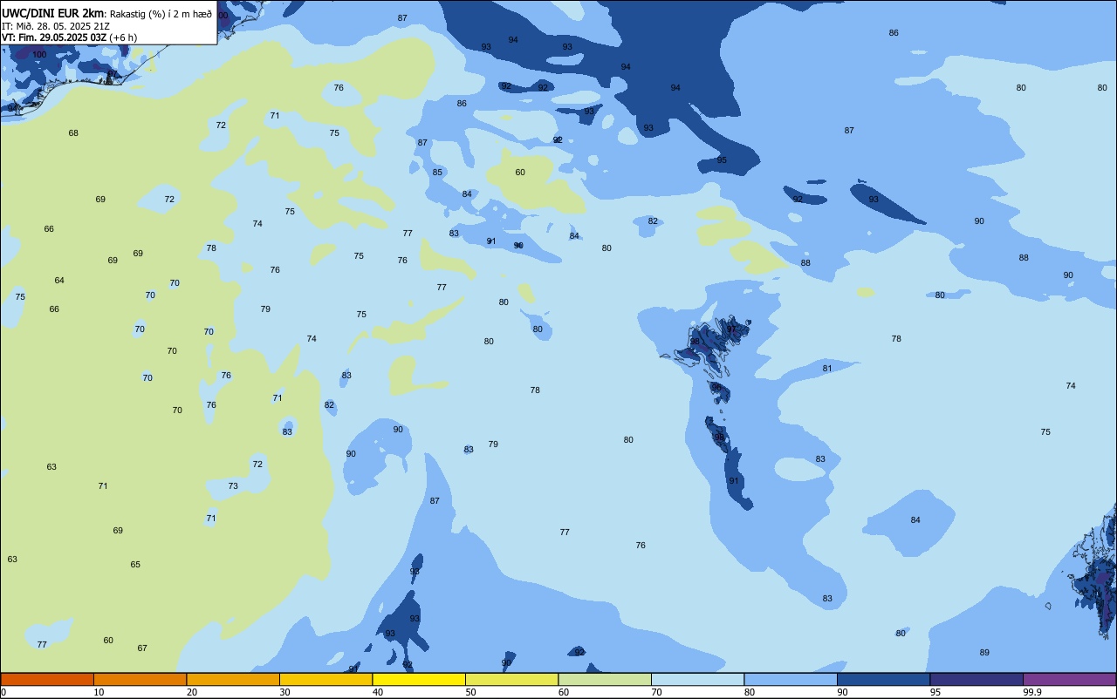
Task: Pick the pale green 60–70 legend swatch
Action: pyautogui.click(x=605, y=679)
